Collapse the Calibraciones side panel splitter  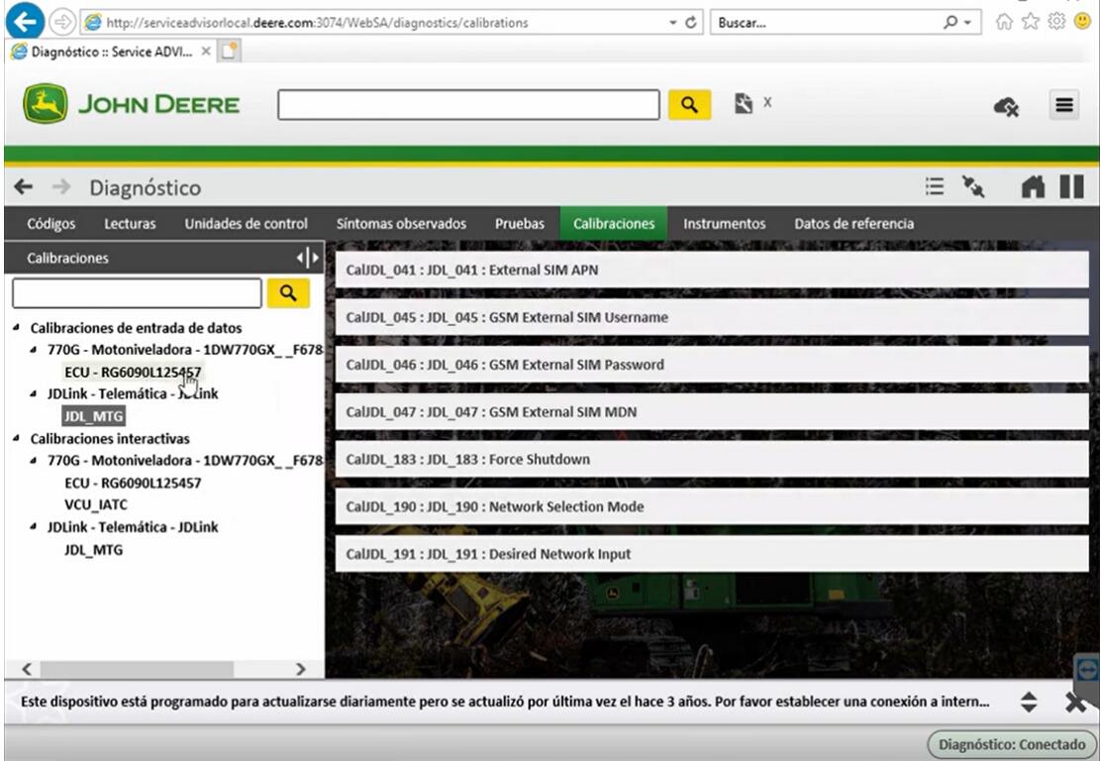[308, 258]
